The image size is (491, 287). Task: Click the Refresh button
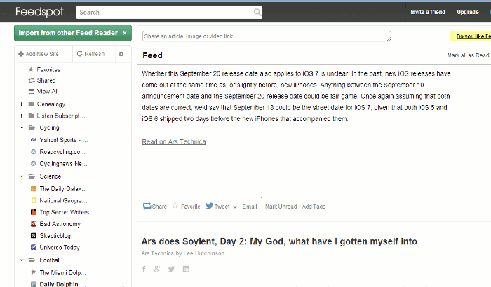(90, 54)
